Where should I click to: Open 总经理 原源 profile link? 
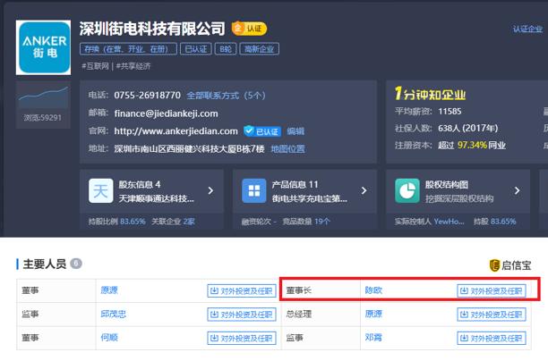(373, 314)
